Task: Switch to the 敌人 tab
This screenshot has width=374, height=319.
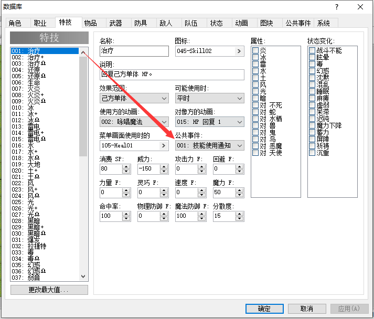Action: point(168,23)
